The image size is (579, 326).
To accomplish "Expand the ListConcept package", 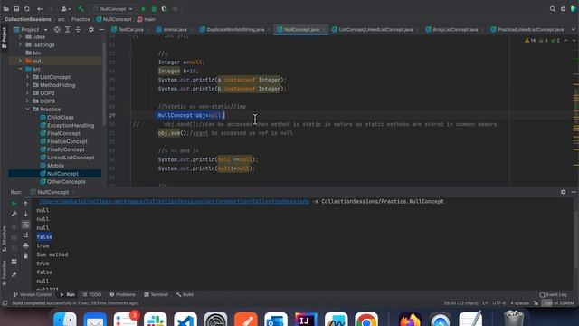I will coord(27,77).
